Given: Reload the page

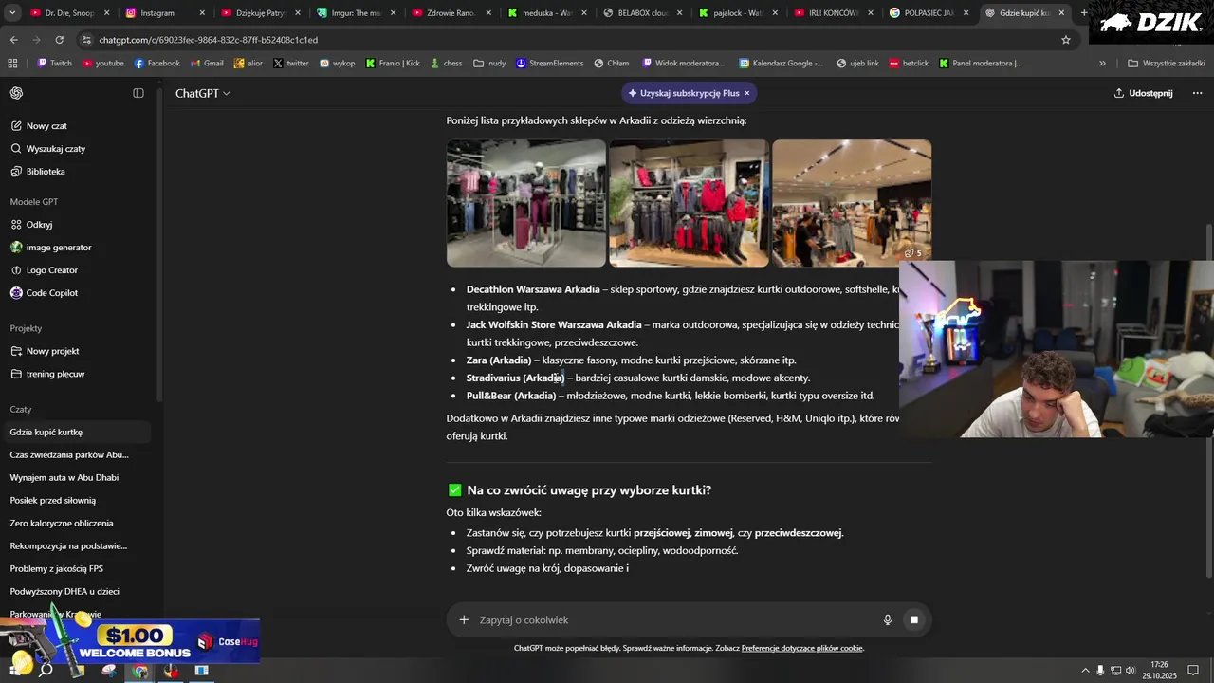Looking at the screenshot, I should tap(59, 40).
